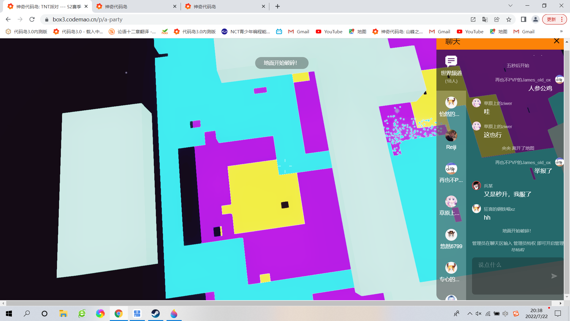
Task: Toggle the browser side panel
Action: (x=523, y=19)
